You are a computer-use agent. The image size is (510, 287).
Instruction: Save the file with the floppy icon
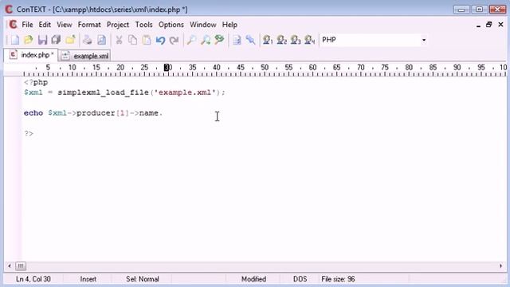tap(42, 40)
